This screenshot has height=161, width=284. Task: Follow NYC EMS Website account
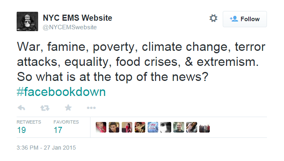pyautogui.click(x=245, y=19)
